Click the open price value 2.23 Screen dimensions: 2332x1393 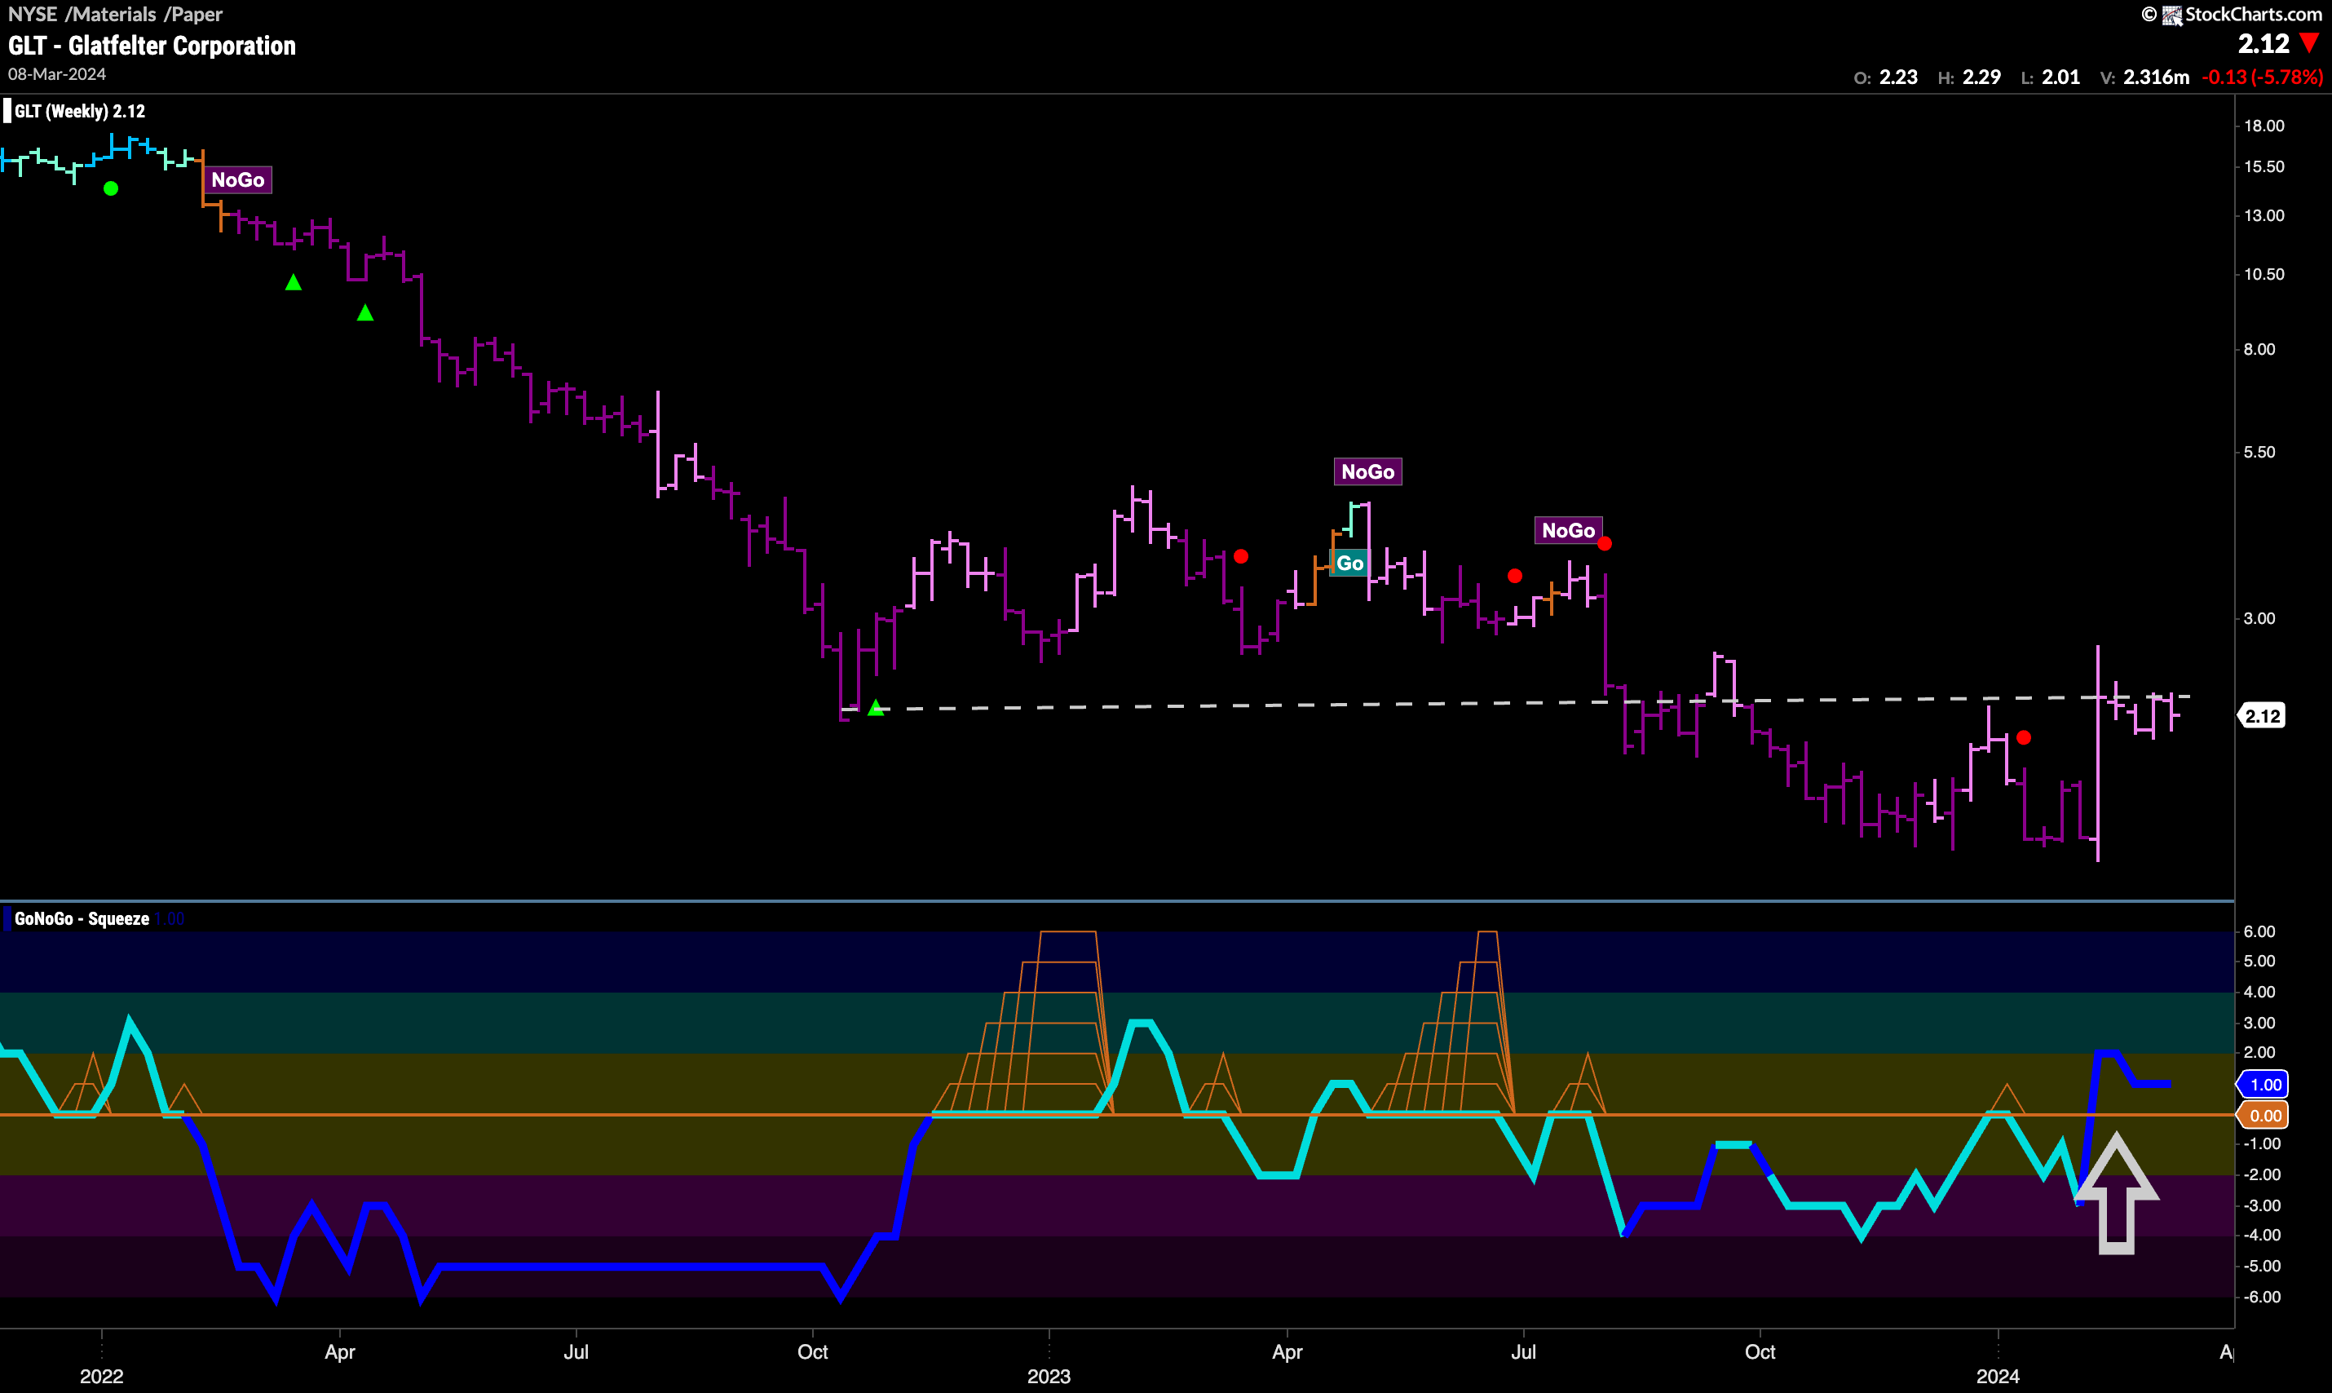point(1898,77)
